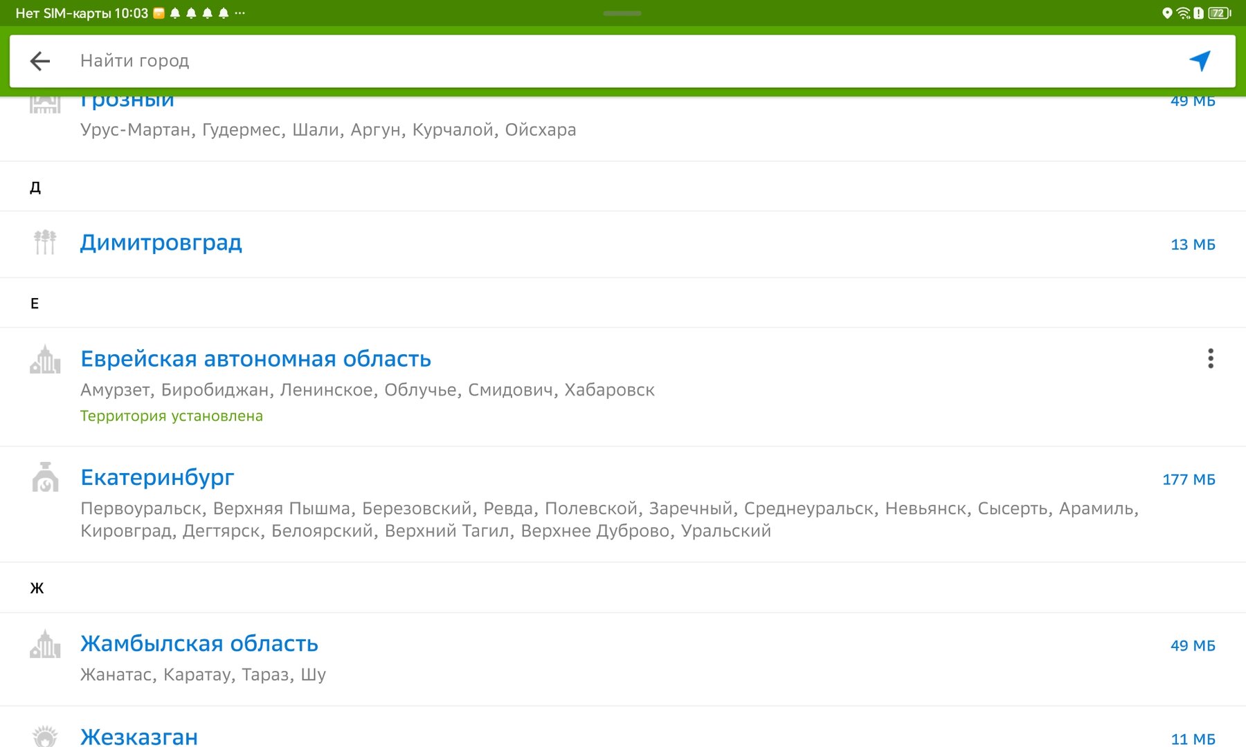Tap the notification bell in status bar
Screen dimensions: 1246x747
(x=175, y=13)
